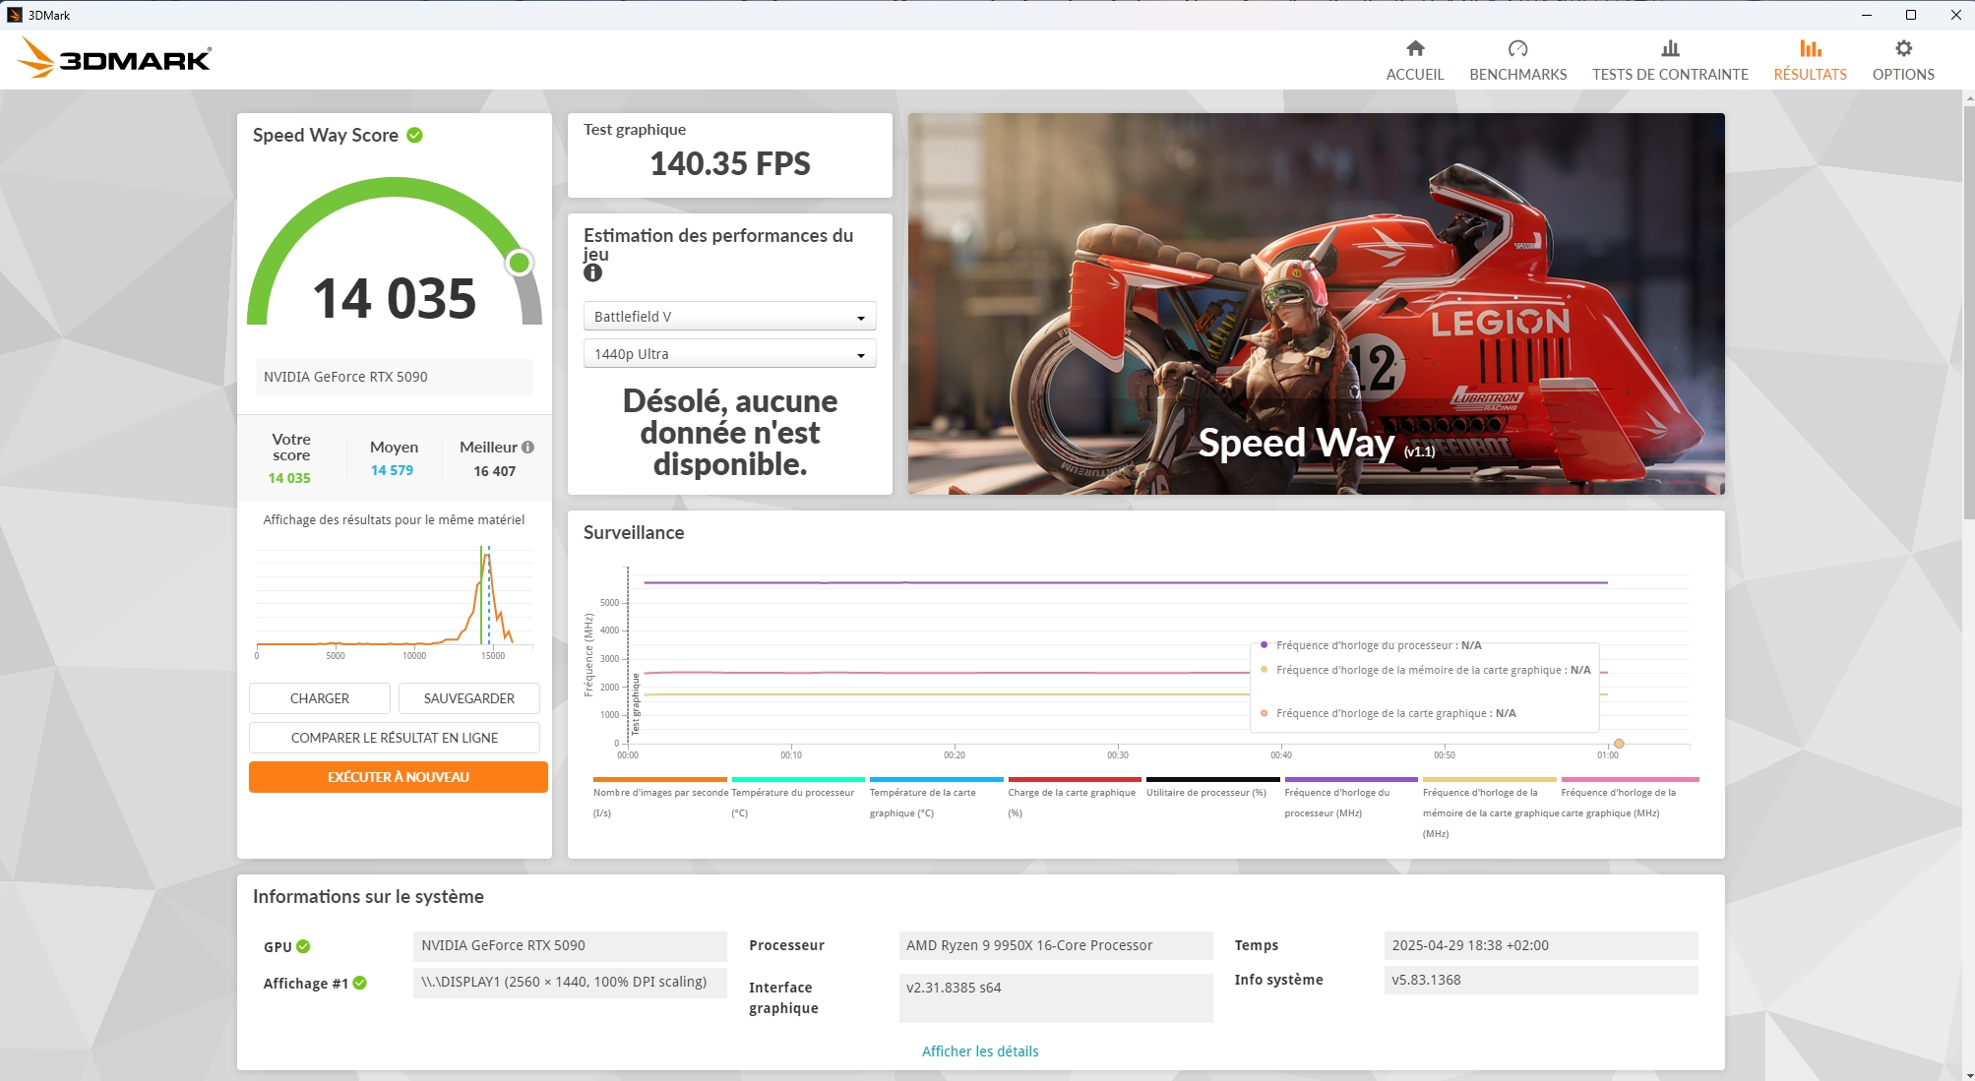Click EXÉCUTER À NOUVEAU button

398,777
